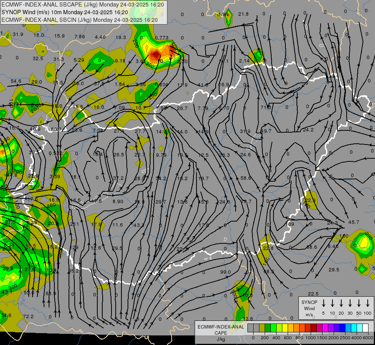
Task: Click the 49.7 value on the map
Action: click(x=266, y=131)
